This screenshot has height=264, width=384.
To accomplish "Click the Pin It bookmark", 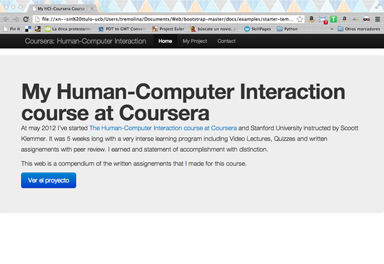I will point(12,29).
